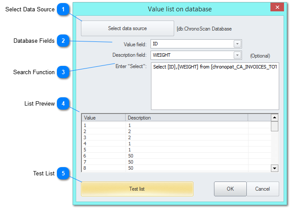Click the Value field label
This screenshot has height=209, width=291.
click(135, 45)
